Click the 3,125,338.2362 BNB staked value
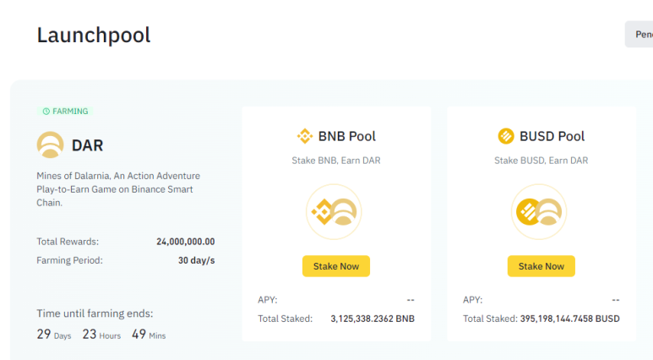Viewport: 653px width, 360px height. pos(373,319)
